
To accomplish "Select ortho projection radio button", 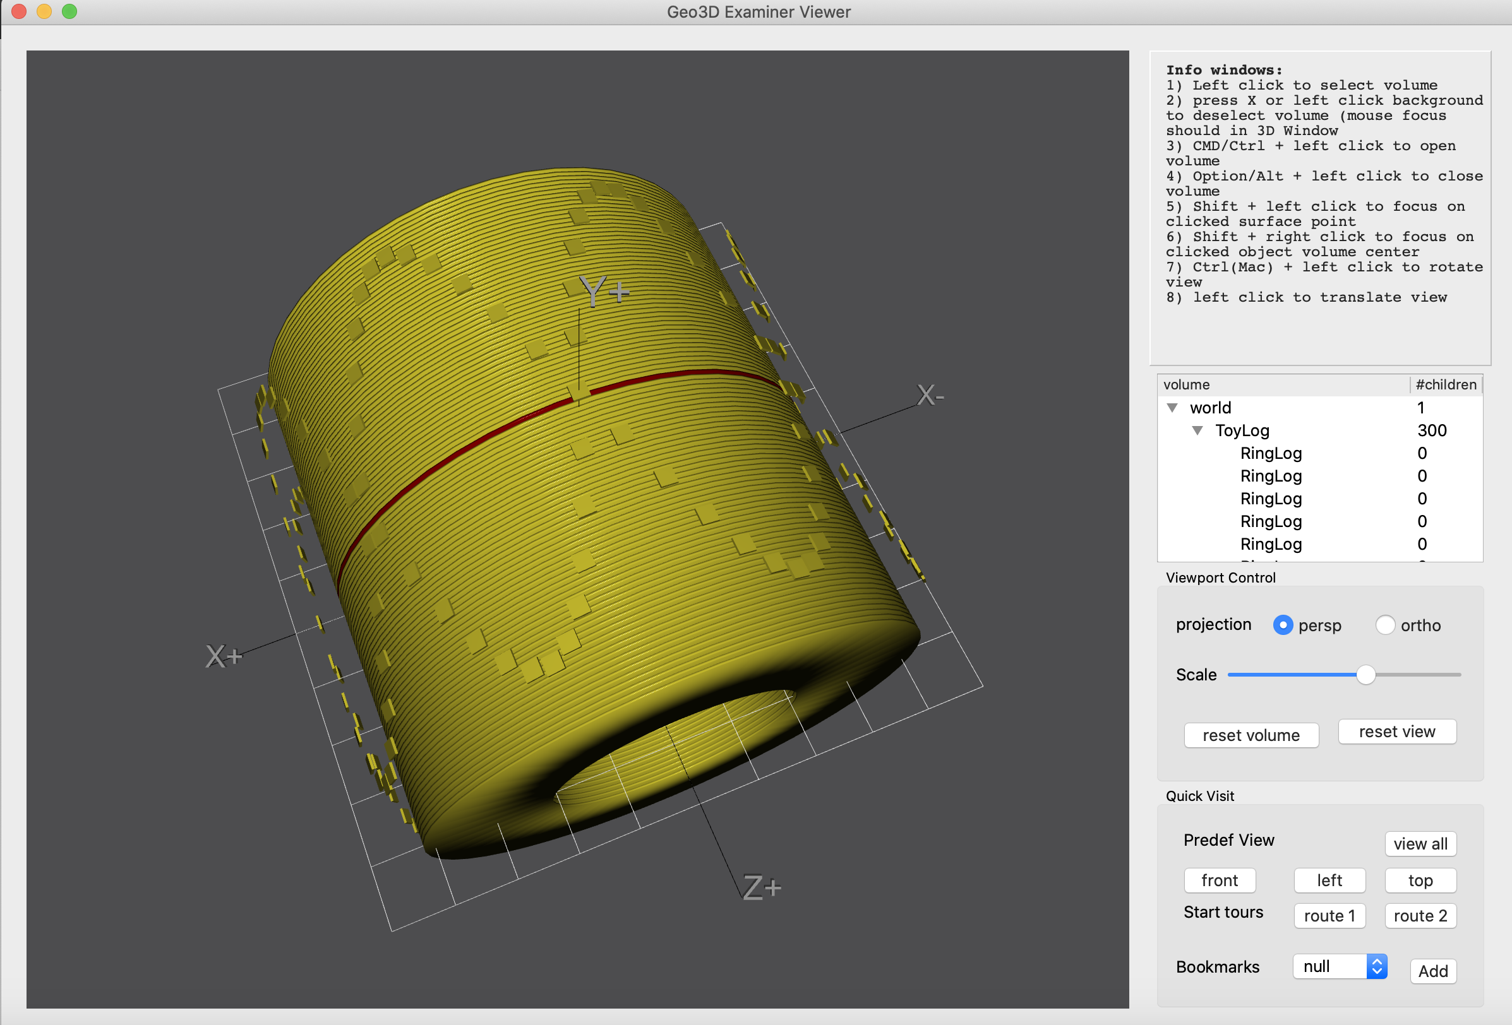I will coord(1384,625).
